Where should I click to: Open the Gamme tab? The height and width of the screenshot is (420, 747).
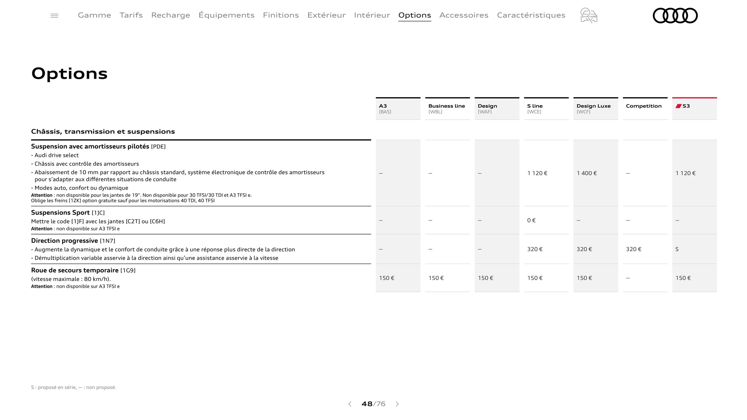95,15
